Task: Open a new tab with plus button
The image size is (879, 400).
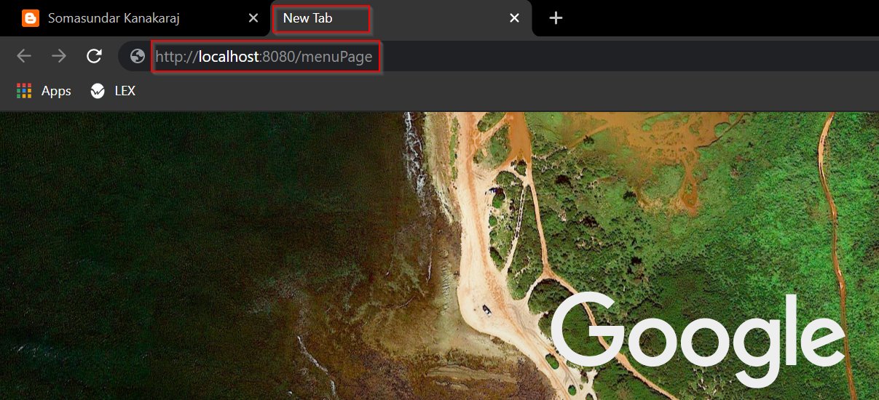Action: click(x=556, y=18)
